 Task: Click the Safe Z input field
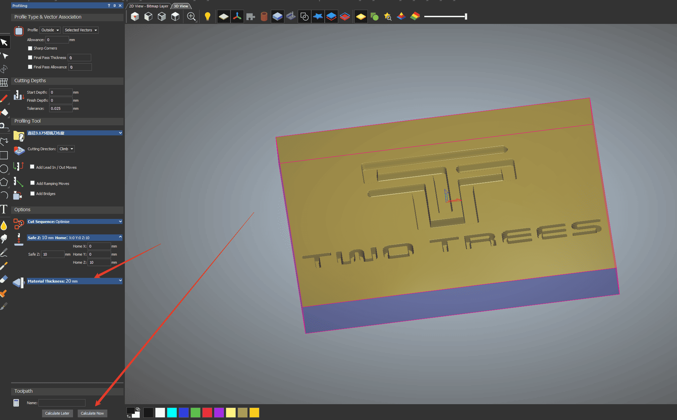[53, 254]
